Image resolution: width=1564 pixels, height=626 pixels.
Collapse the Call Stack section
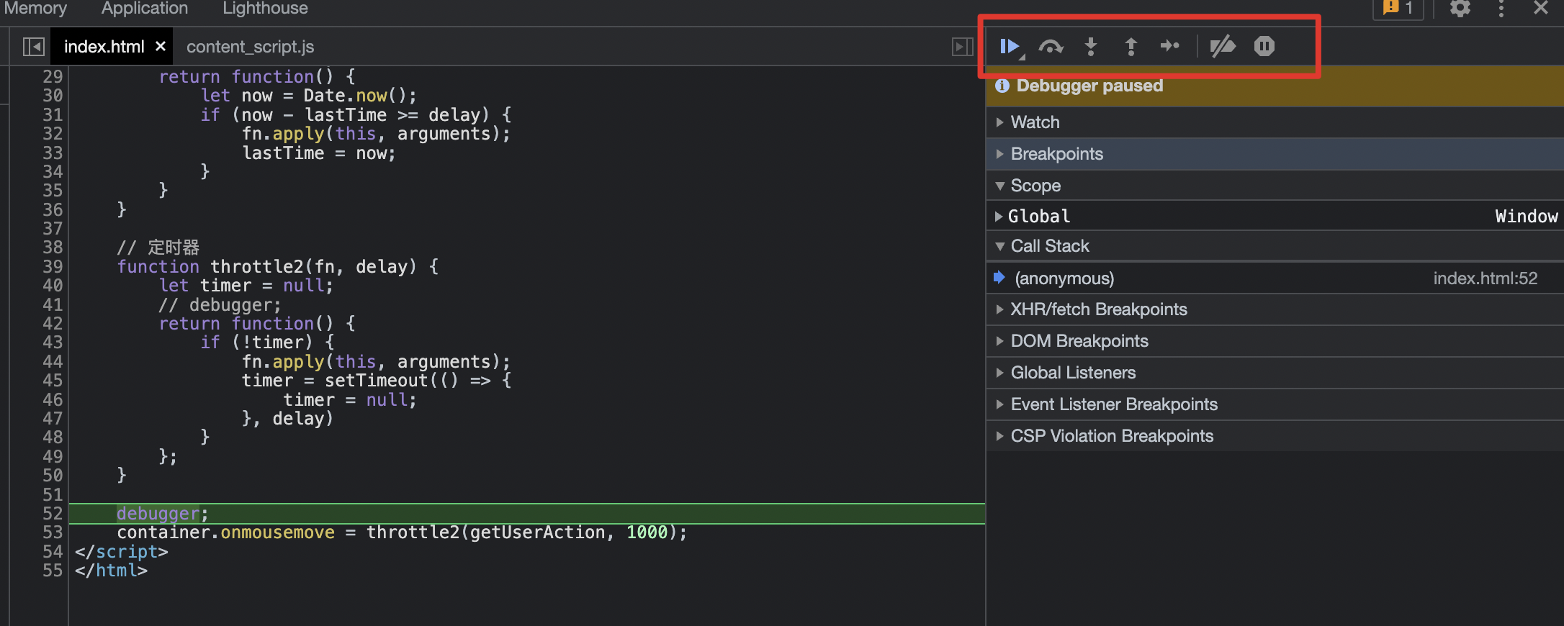(x=1275, y=246)
